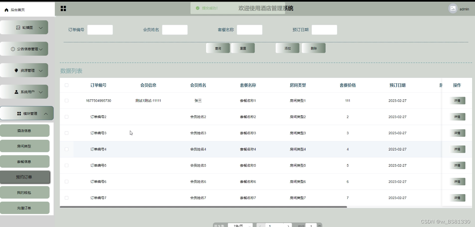Viewport: 475px width, 227px height.
Task: Click the 删除 delete button
Action: [314, 48]
